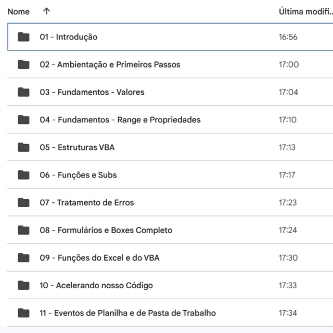Click the 17:33 modified time entry
Screen dimensions: 333x333
288,285
